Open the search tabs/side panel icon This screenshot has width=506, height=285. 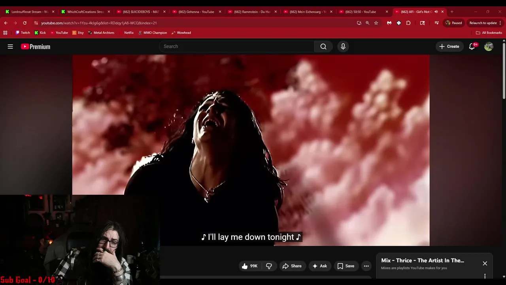point(422,23)
